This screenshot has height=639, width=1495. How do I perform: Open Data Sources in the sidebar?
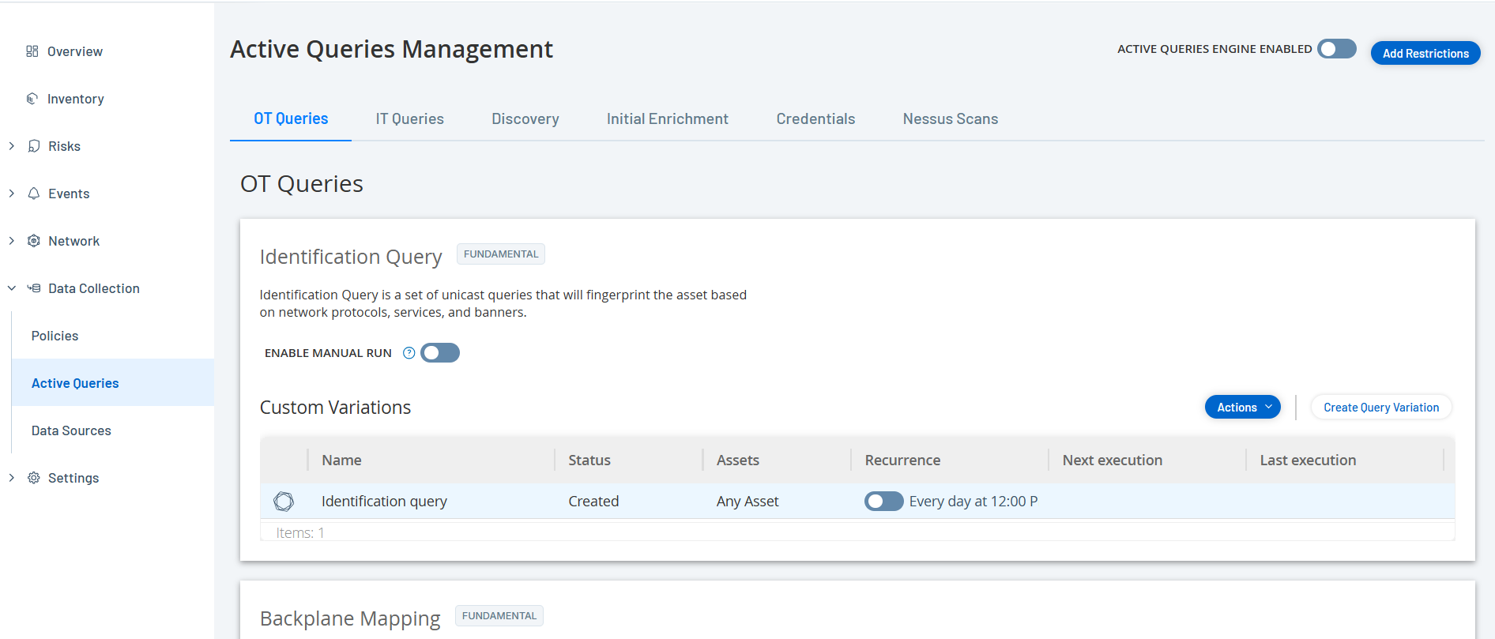71,430
